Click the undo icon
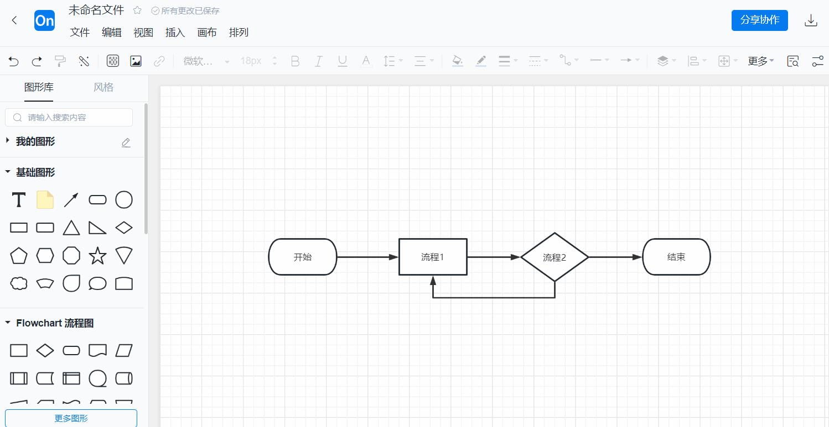The width and height of the screenshot is (829, 427). click(x=13, y=61)
